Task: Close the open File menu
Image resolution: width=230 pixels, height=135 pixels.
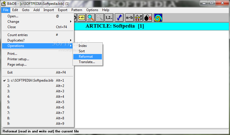Action: 6,10
